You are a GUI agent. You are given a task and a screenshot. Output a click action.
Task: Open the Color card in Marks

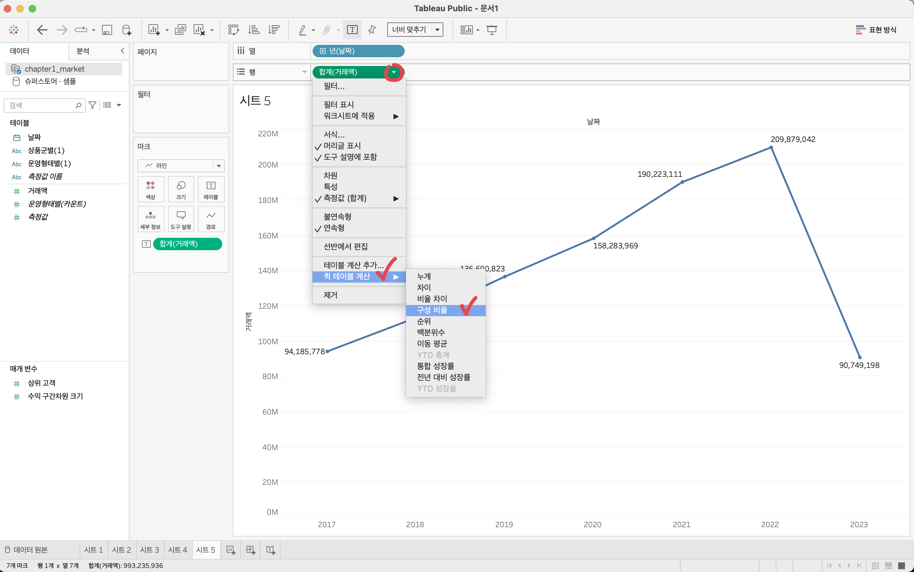151,189
